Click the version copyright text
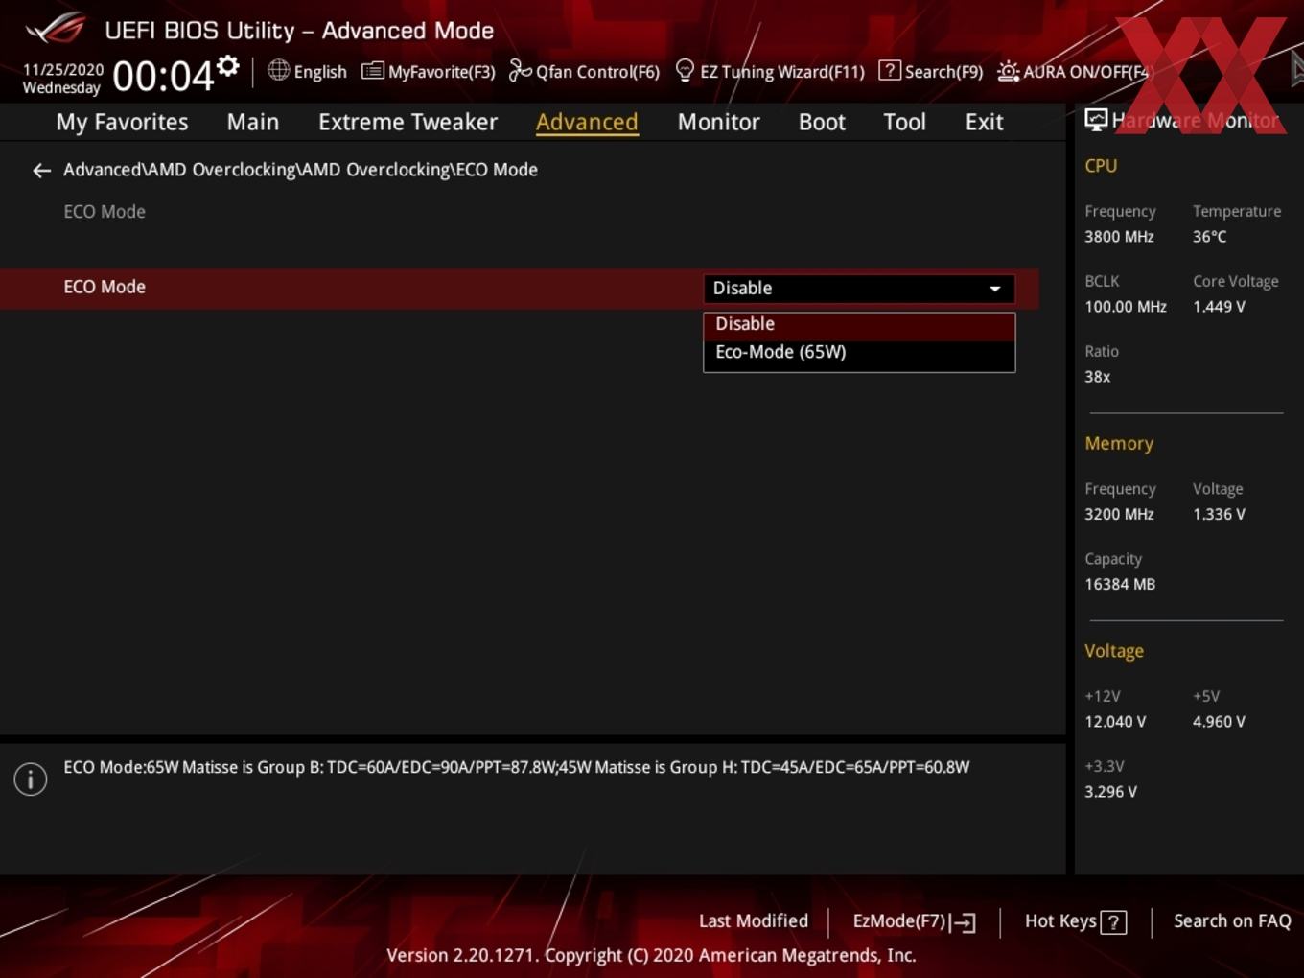The width and height of the screenshot is (1304, 978). pyautogui.click(x=651, y=955)
